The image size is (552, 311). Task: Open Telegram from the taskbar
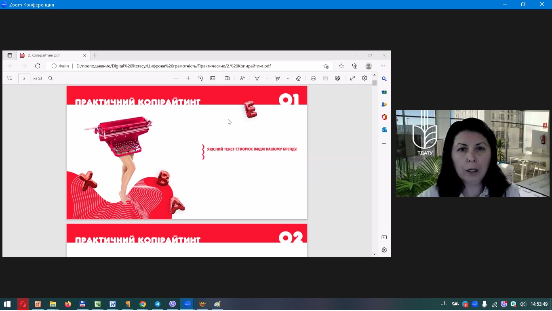pos(158,304)
